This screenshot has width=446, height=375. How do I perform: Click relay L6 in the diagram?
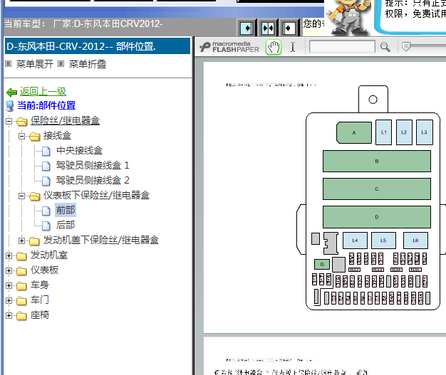tap(415, 241)
